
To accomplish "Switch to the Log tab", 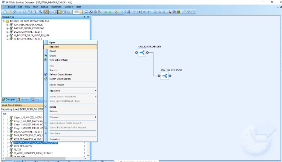I will pos(36,99).
